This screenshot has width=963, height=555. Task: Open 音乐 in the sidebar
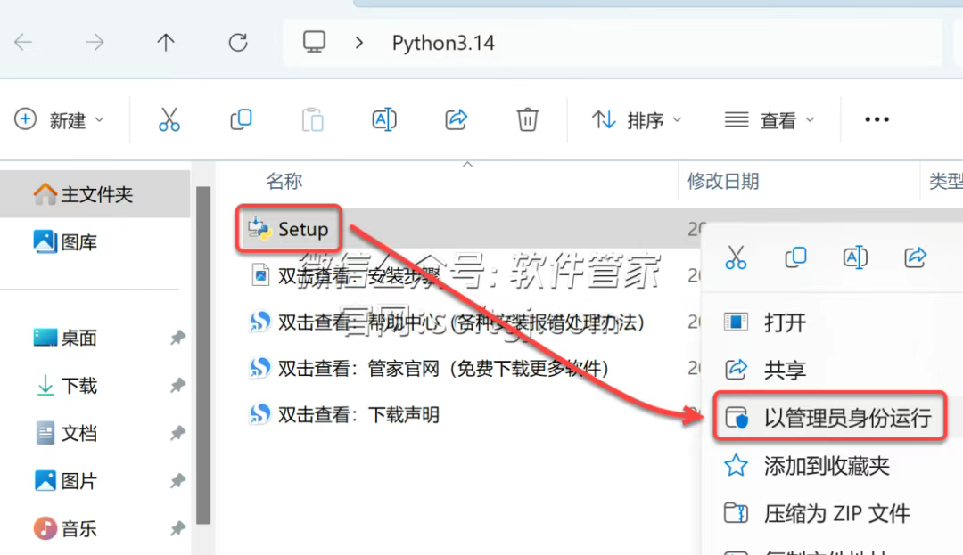click(65, 528)
